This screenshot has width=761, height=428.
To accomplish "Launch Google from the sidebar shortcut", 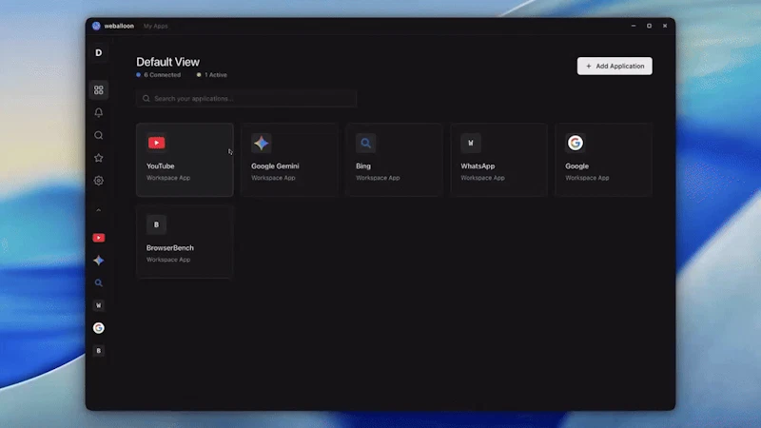I will [x=99, y=328].
